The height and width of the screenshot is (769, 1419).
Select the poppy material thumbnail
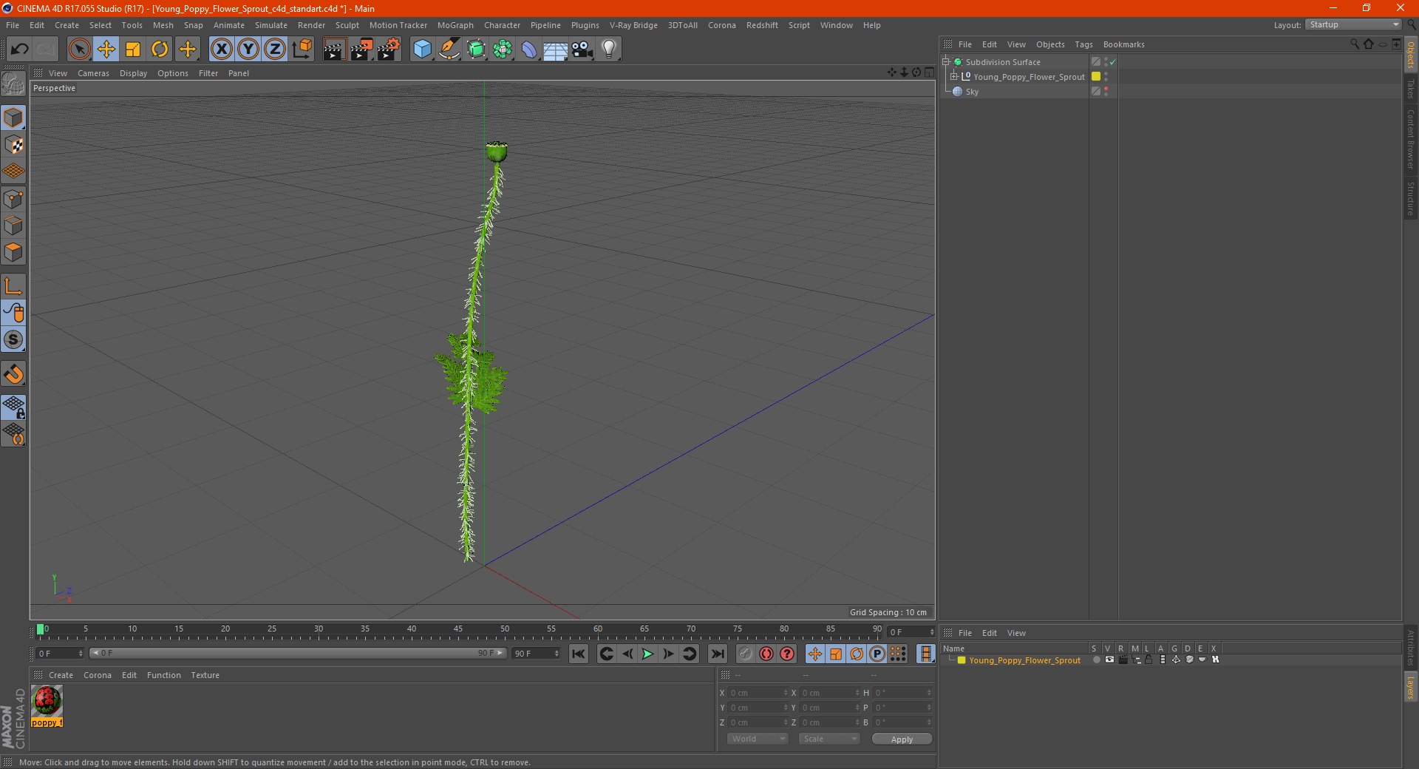pyautogui.click(x=47, y=702)
